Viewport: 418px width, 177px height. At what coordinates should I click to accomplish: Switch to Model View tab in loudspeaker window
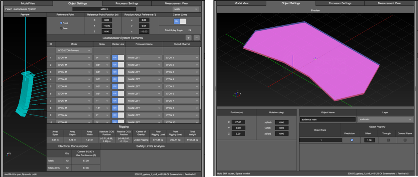pyautogui.click(x=28, y=3)
